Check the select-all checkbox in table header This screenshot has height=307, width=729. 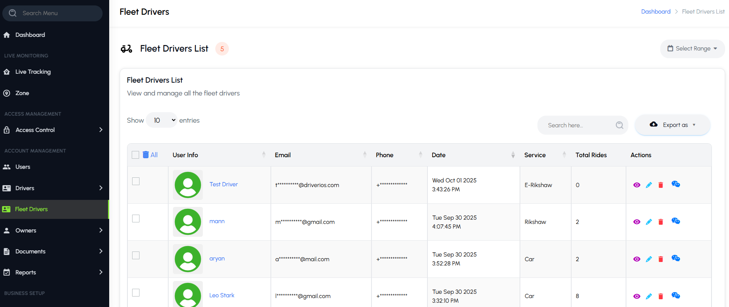click(135, 155)
